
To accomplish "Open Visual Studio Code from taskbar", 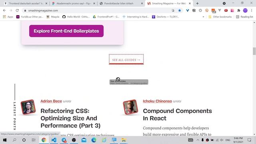I will pyautogui.click(x=54, y=140).
